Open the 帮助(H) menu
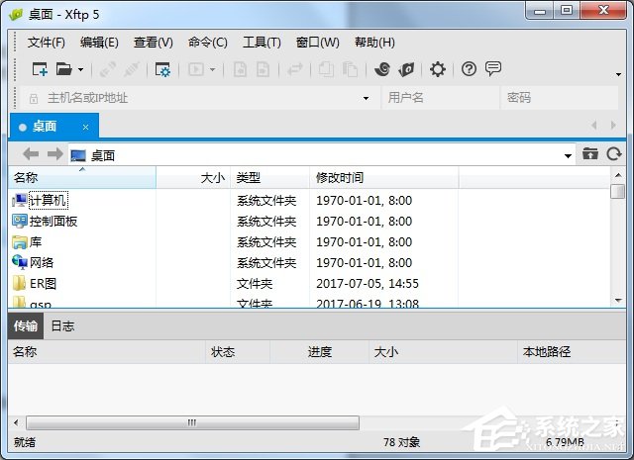The image size is (634, 460). [374, 42]
